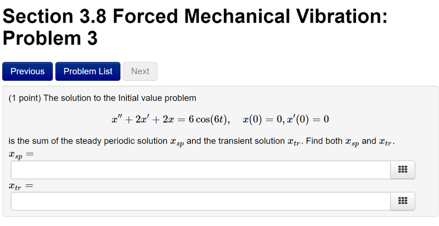Go to the Previous problem
The height and width of the screenshot is (226, 439).
coord(27,71)
